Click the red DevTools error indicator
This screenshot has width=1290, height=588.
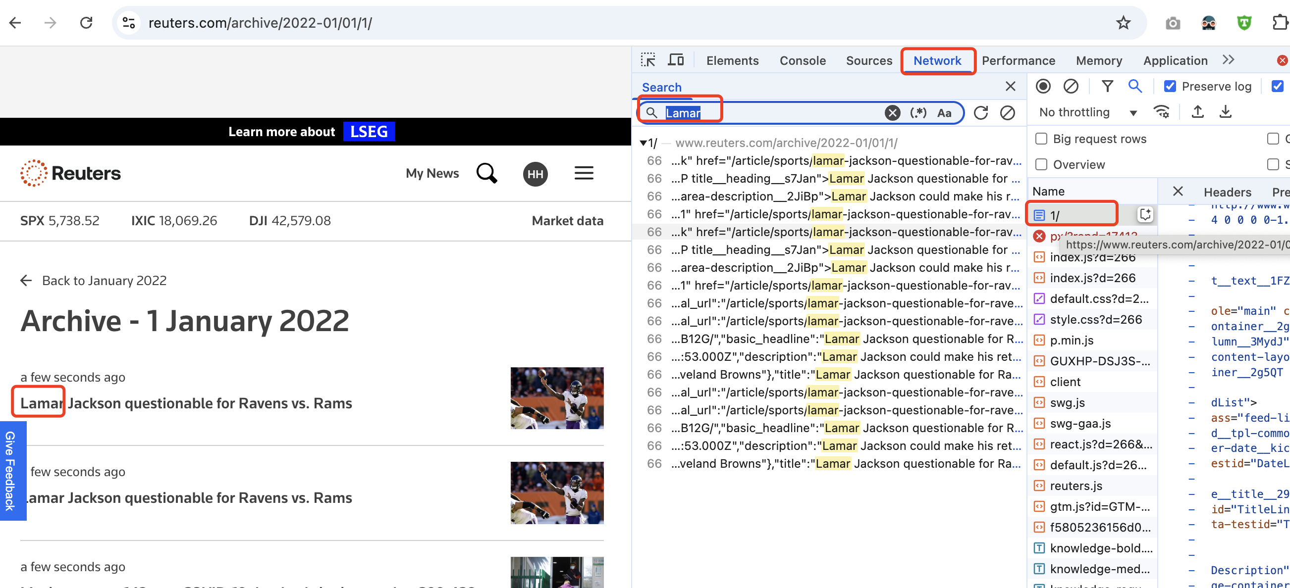pos(1283,60)
